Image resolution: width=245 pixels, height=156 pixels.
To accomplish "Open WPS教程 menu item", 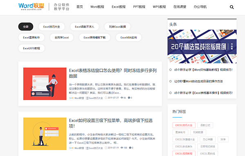I will pos(159,7).
